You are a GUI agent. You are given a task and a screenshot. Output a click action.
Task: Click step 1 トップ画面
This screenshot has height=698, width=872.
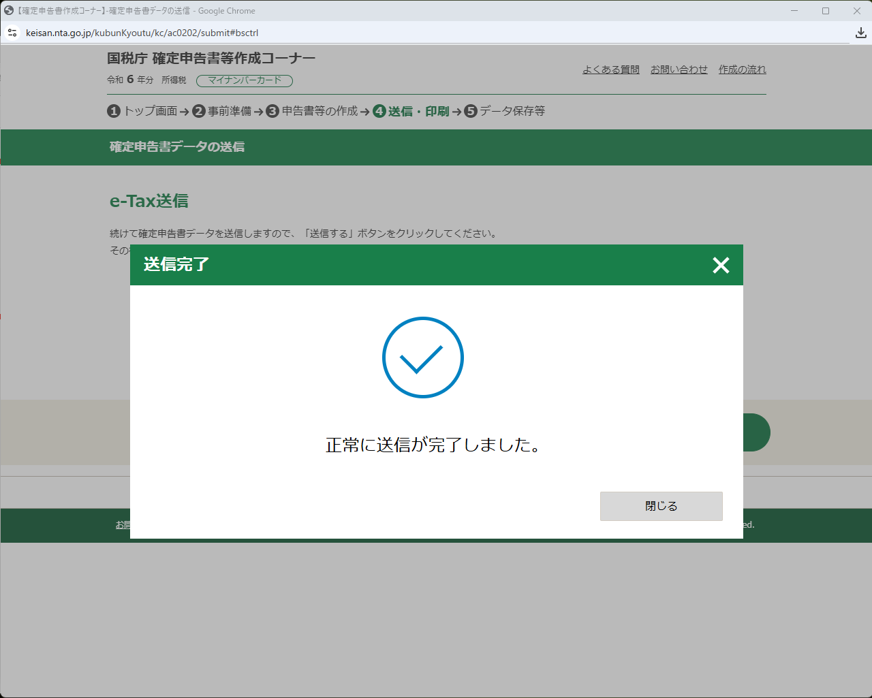click(x=142, y=111)
